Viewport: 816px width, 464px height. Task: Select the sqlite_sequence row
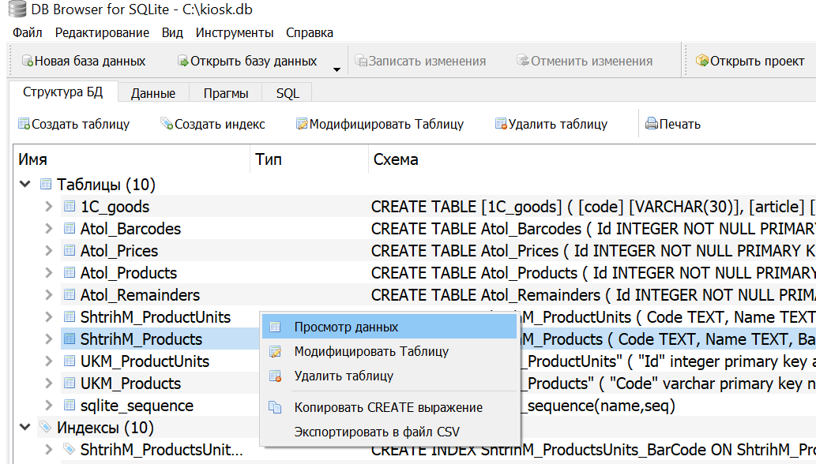click(137, 405)
